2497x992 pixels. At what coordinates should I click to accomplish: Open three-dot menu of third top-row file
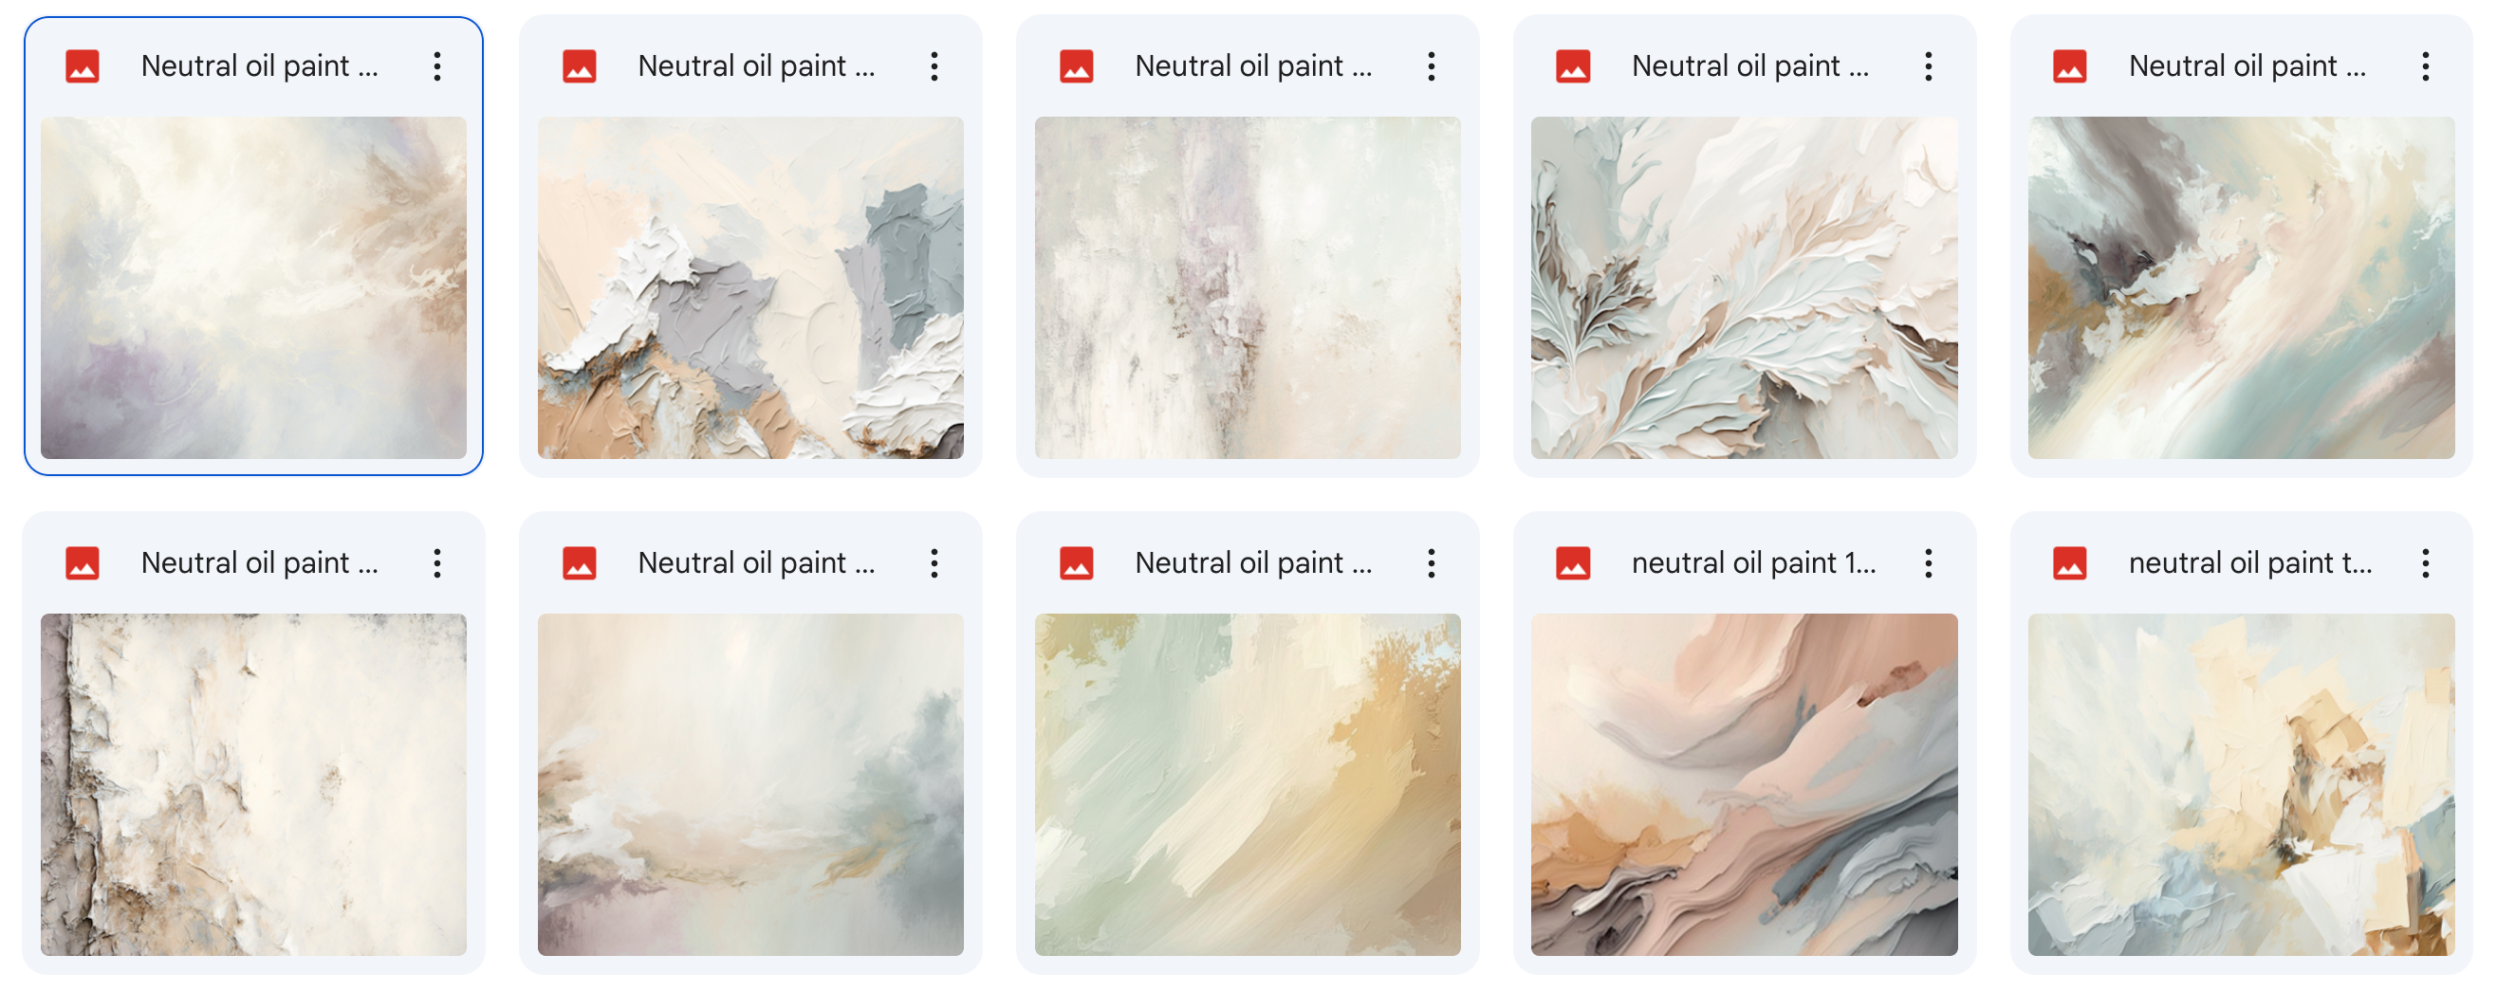1431,65
